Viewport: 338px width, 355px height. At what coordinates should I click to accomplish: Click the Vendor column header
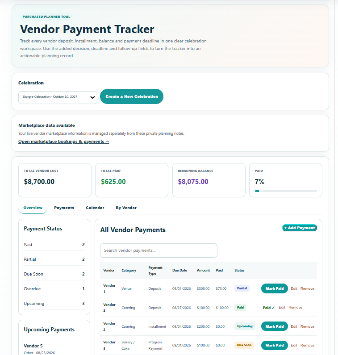coord(109,270)
